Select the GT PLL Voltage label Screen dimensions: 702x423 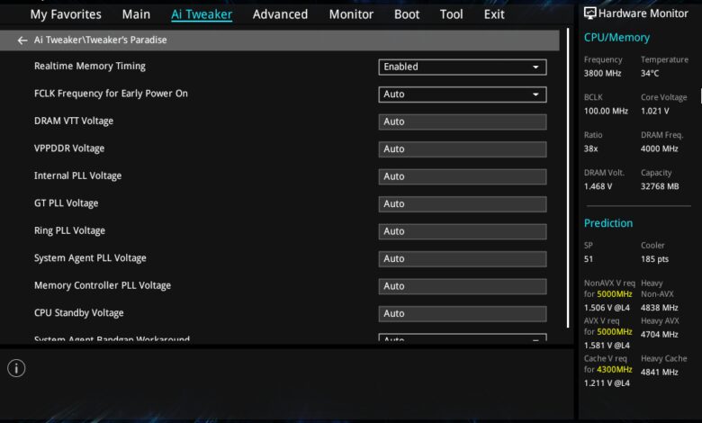click(x=67, y=203)
